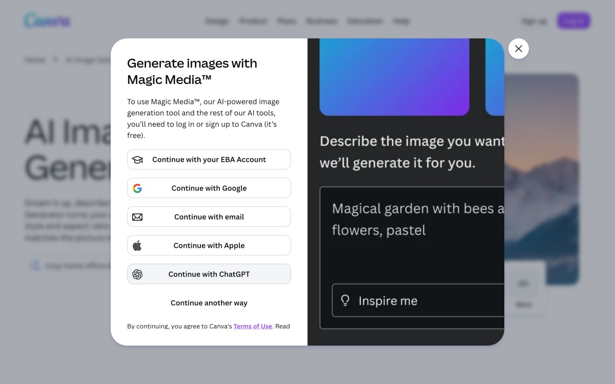Open the Plans menu in header

(x=287, y=21)
